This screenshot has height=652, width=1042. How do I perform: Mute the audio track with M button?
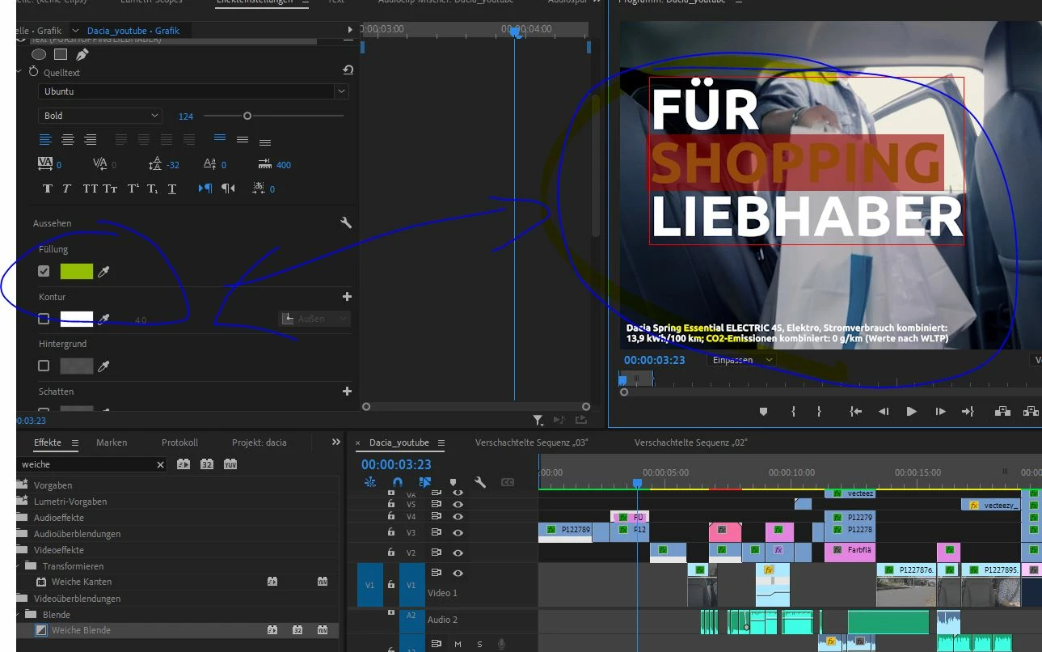(x=458, y=644)
